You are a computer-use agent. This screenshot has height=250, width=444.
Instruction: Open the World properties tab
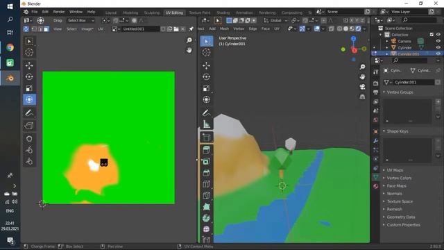pos(376,120)
